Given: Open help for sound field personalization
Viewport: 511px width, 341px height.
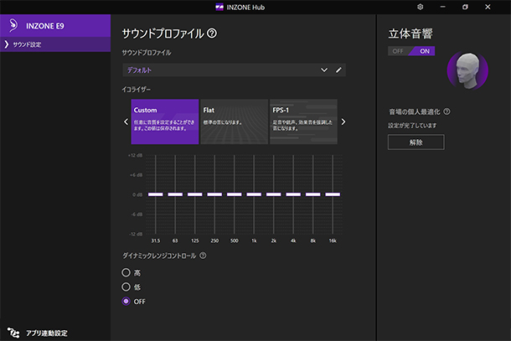Looking at the screenshot, I should tap(446, 111).
